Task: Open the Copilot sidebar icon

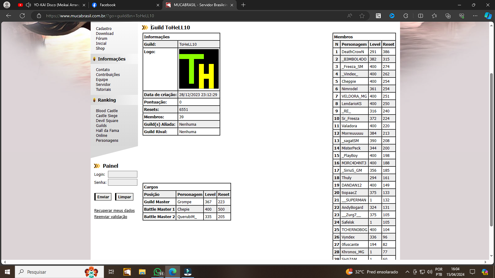Action: tap(488, 16)
